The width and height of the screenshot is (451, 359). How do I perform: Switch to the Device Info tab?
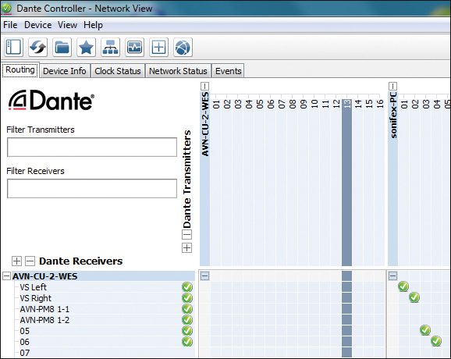(x=65, y=71)
